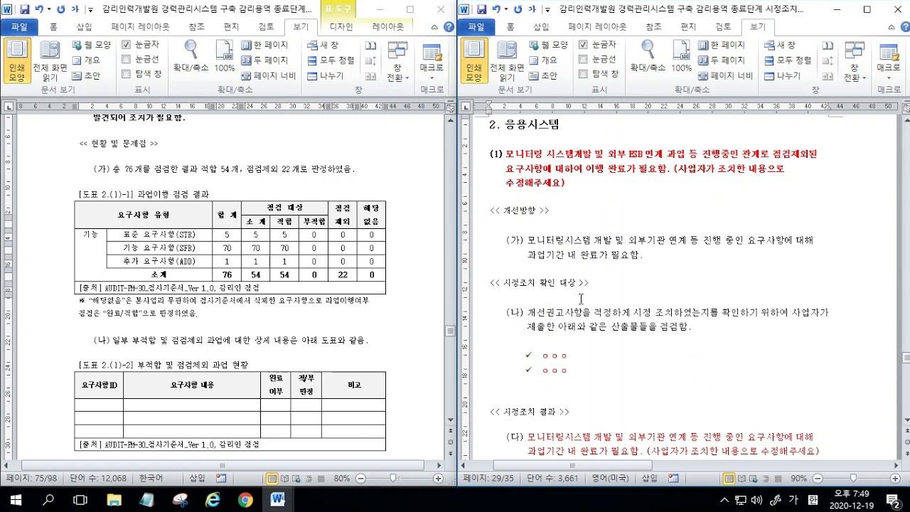The width and height of the screenshot is (910, 512).
Task: Click 나누기 in left window
Action: 326,75
